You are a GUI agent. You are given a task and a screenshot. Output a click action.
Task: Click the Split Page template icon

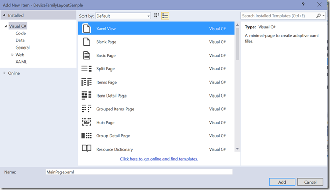point(87,68)
